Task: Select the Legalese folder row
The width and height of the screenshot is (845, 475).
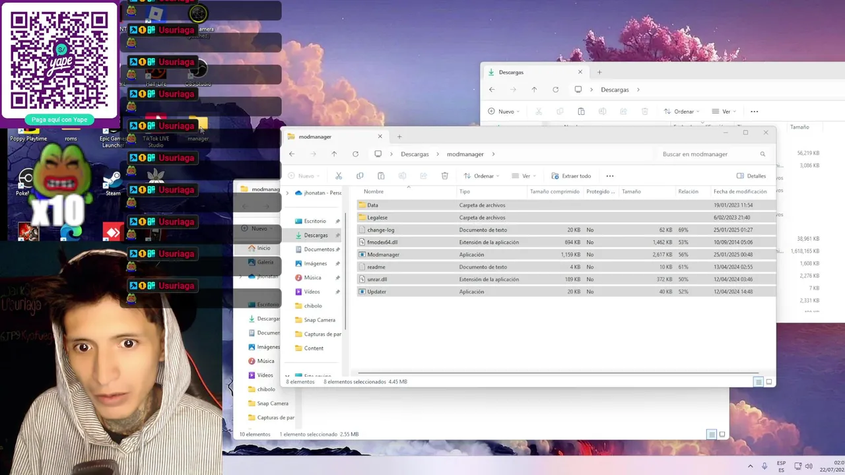Action: tap(566, 217)
